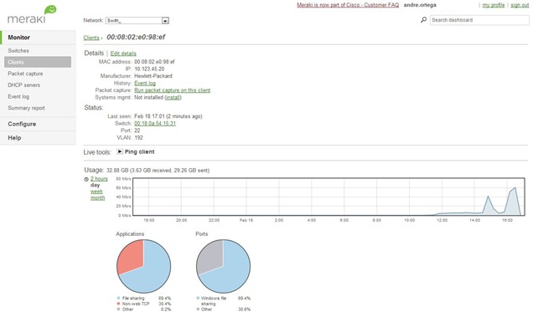The height and width of the screenshot is (312, 533).
Task: Click the 69.4% File sharing value
Action: (164, 299)
